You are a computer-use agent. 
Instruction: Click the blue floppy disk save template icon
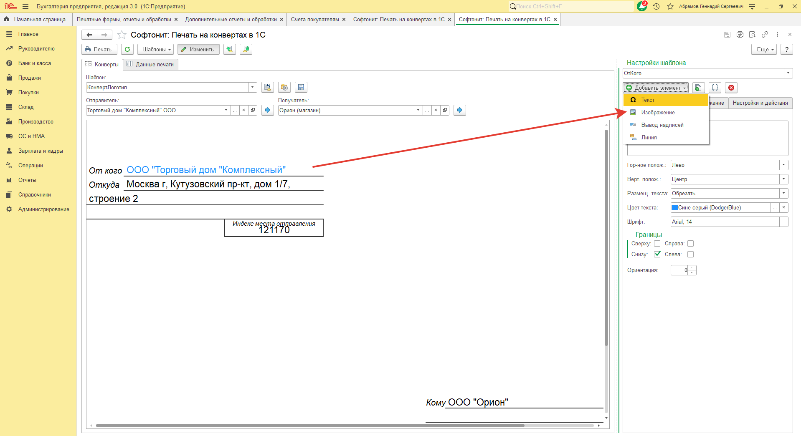(301, 87)
